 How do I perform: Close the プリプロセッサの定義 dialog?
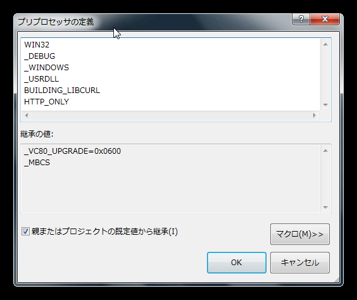pos(325,19)
